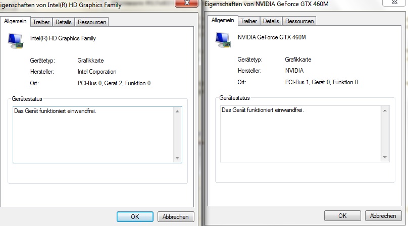Viewport: 408px width, 226px height.
Task: Click 'Gerätestatus' group label in NVIDIA window
Action: pos(234,98)
